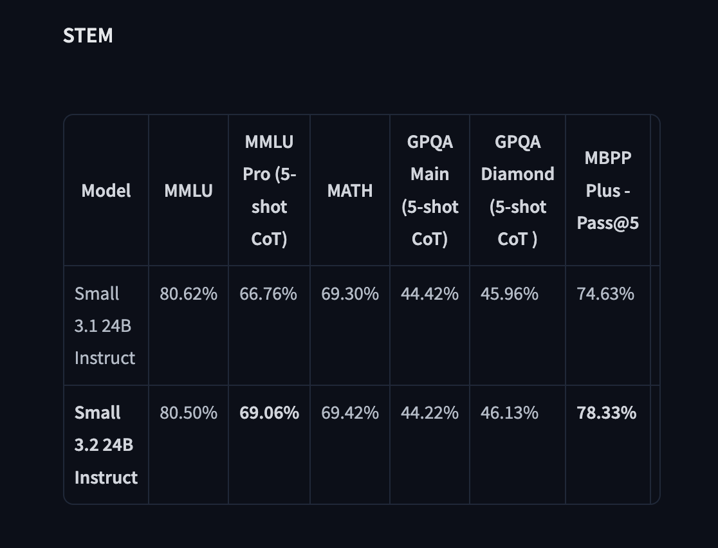Click the STEM heading

pos(88,35)
